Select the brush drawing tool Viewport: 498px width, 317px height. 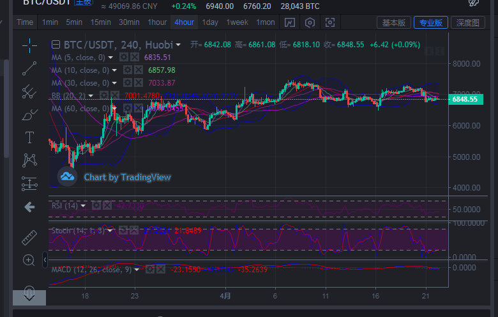[x=29, y=114]
